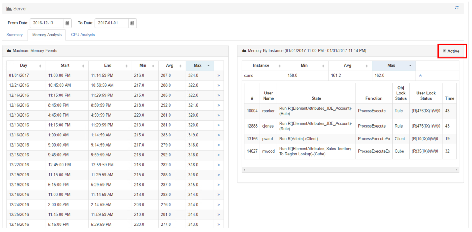
Task: Open details arrow for 12/13/2016 4:45:00 PM row
Action: 219,115
